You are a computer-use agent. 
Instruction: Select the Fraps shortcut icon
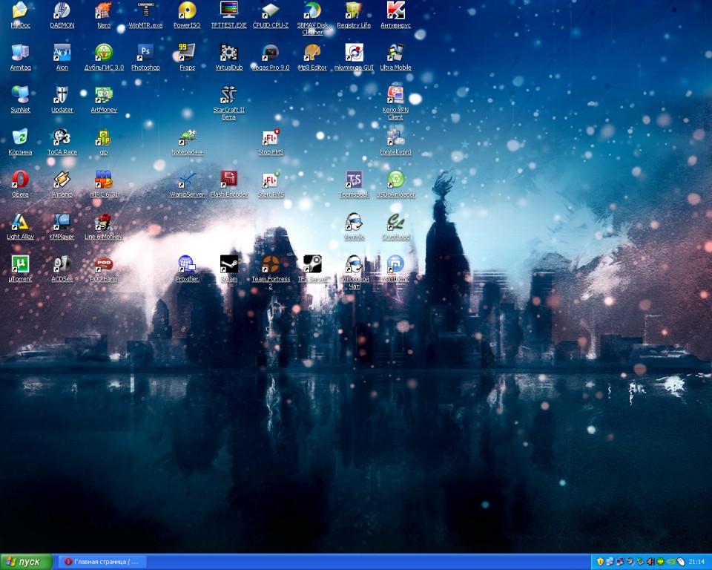(x=187, y=53)
